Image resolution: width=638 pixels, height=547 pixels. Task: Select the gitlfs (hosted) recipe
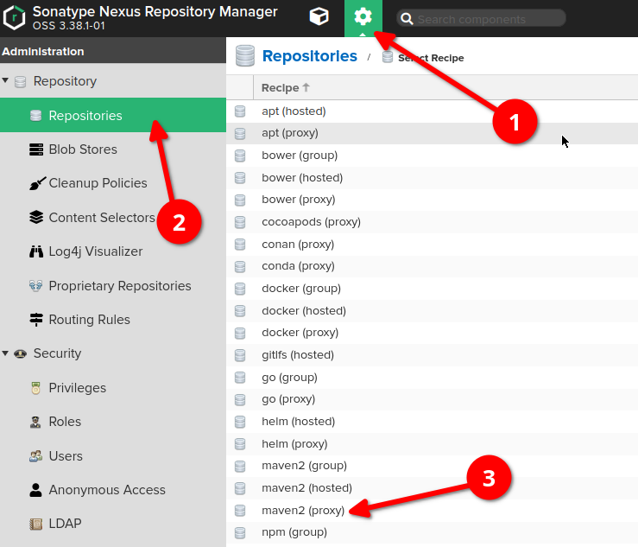pyautogui.click(x=433, y=355)
